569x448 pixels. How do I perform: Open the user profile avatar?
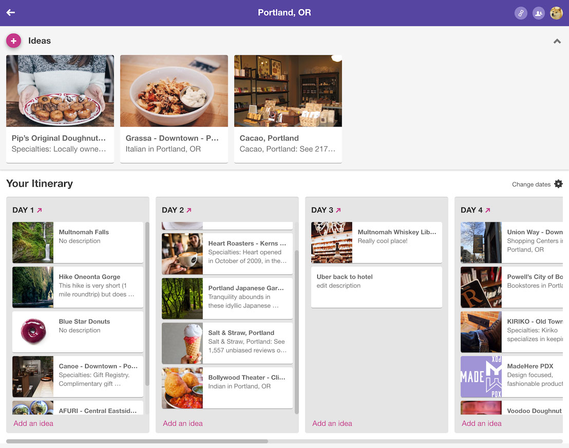[556, 13]
